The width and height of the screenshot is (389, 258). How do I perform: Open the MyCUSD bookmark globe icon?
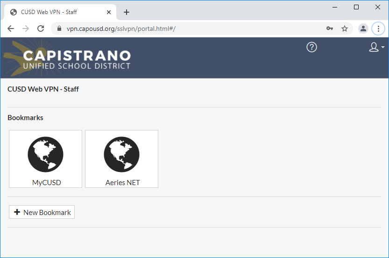[x=45, y=154]
